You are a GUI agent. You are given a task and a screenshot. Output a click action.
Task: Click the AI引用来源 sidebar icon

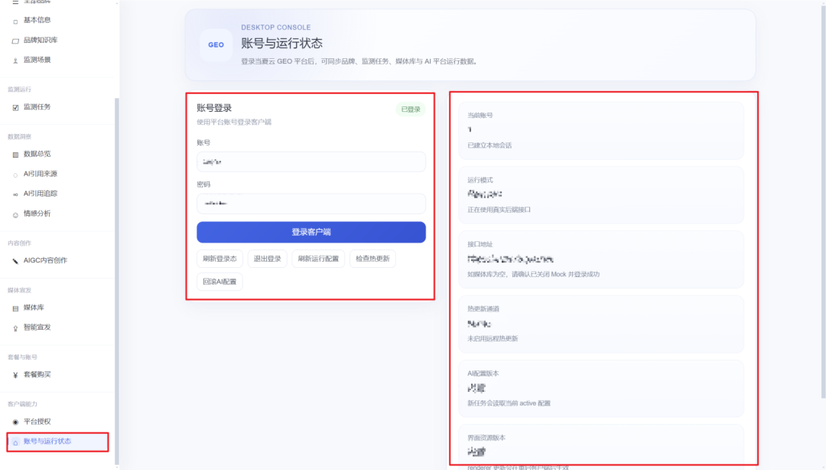(15, 175)
